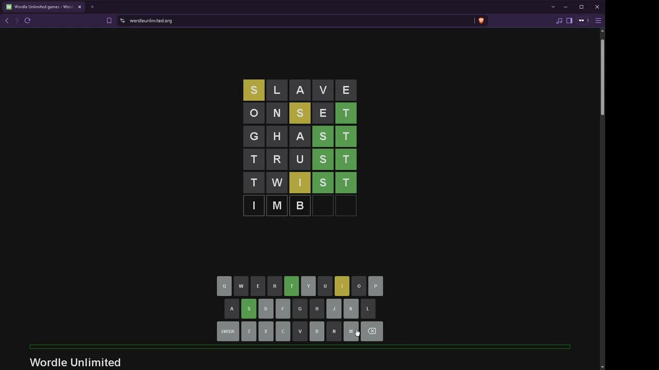Select the Wordle Unlimited games tab

(x=44, y=7)
